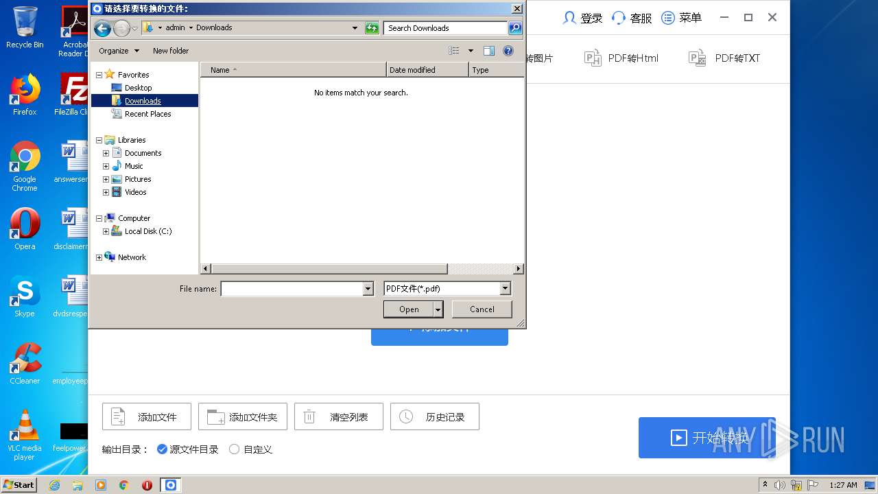The height and width of the screenshot is (494, 878).
Task: Open customer service (客服) in converter
Action: [x=632, y=18]
